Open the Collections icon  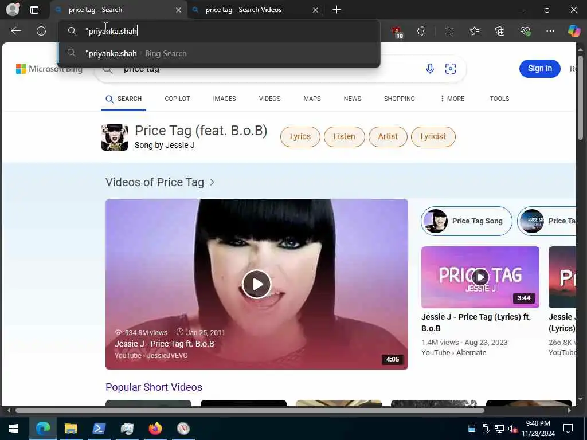click(x=500, y=31)
